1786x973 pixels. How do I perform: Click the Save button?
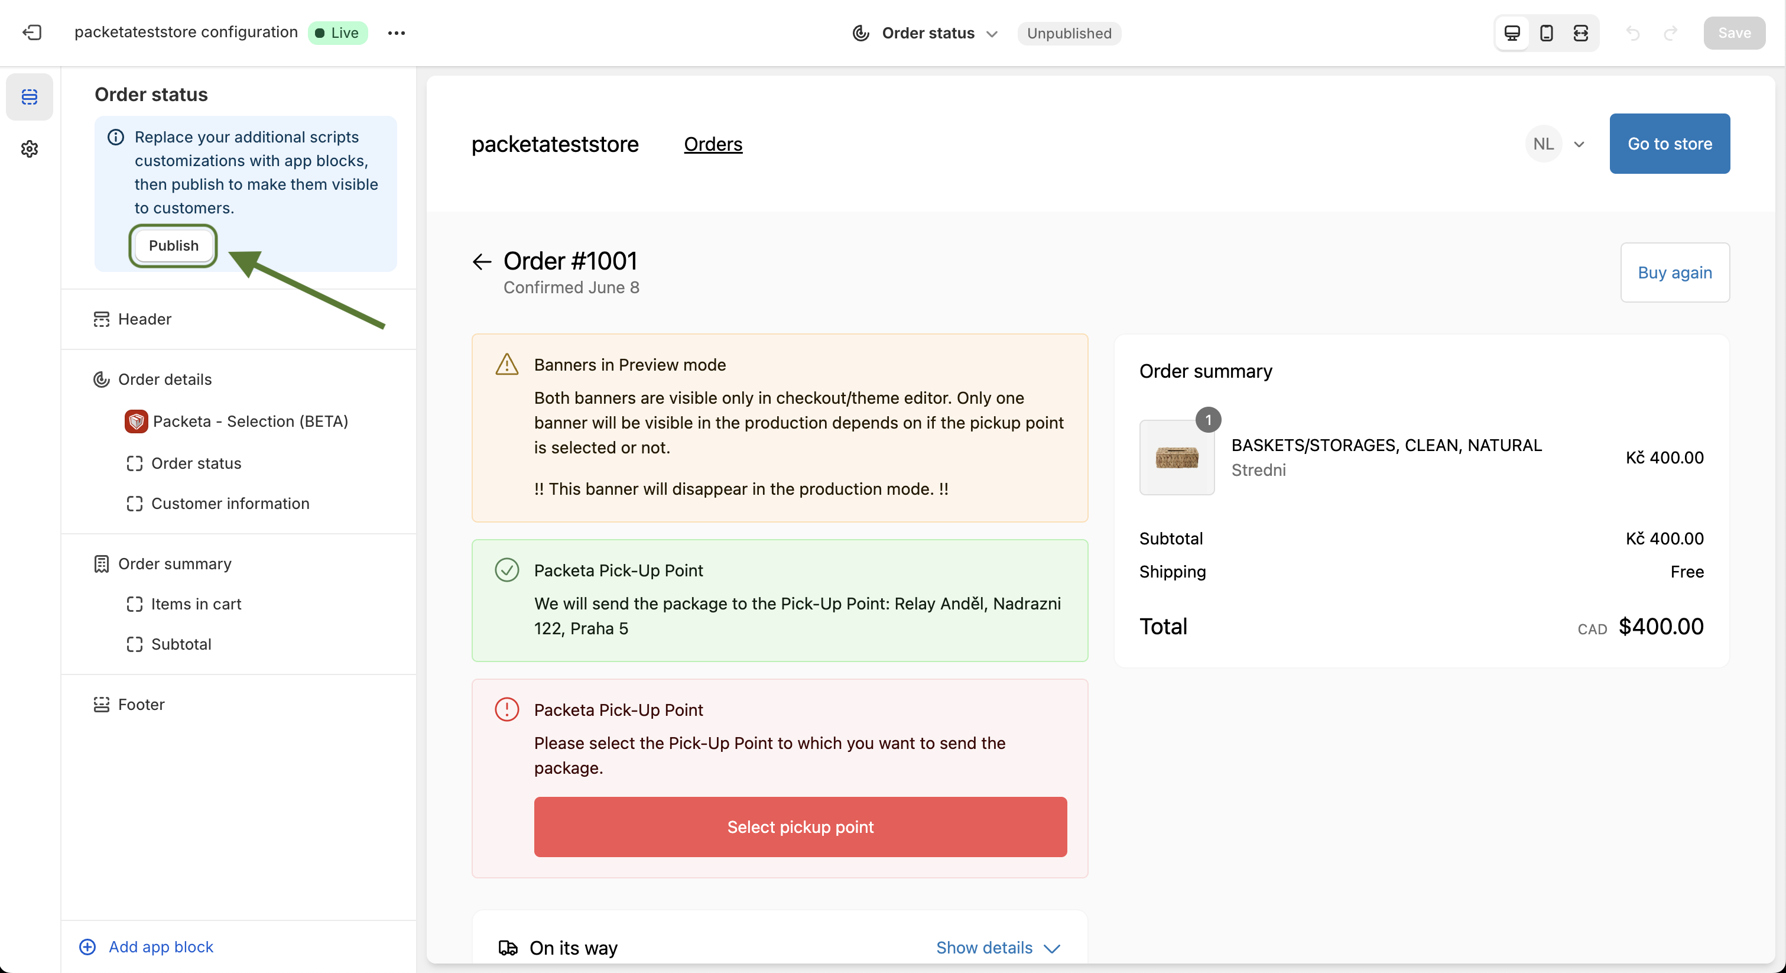pos(1734,33)
